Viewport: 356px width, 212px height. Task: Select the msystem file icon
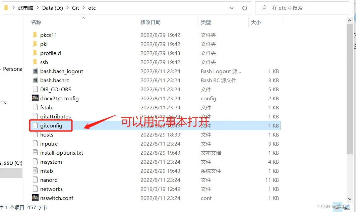pos(35,162)
